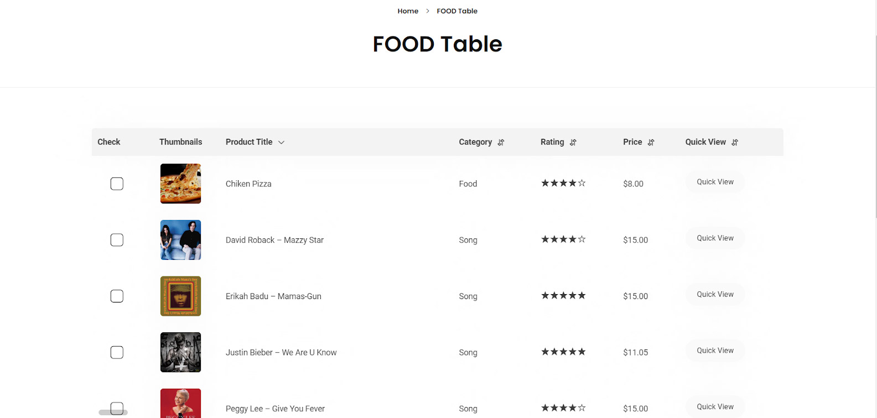Sort by Price using arrows icon
Image resolution: width=877 pixels, height=418 pixels.
(x=651, y=143)
